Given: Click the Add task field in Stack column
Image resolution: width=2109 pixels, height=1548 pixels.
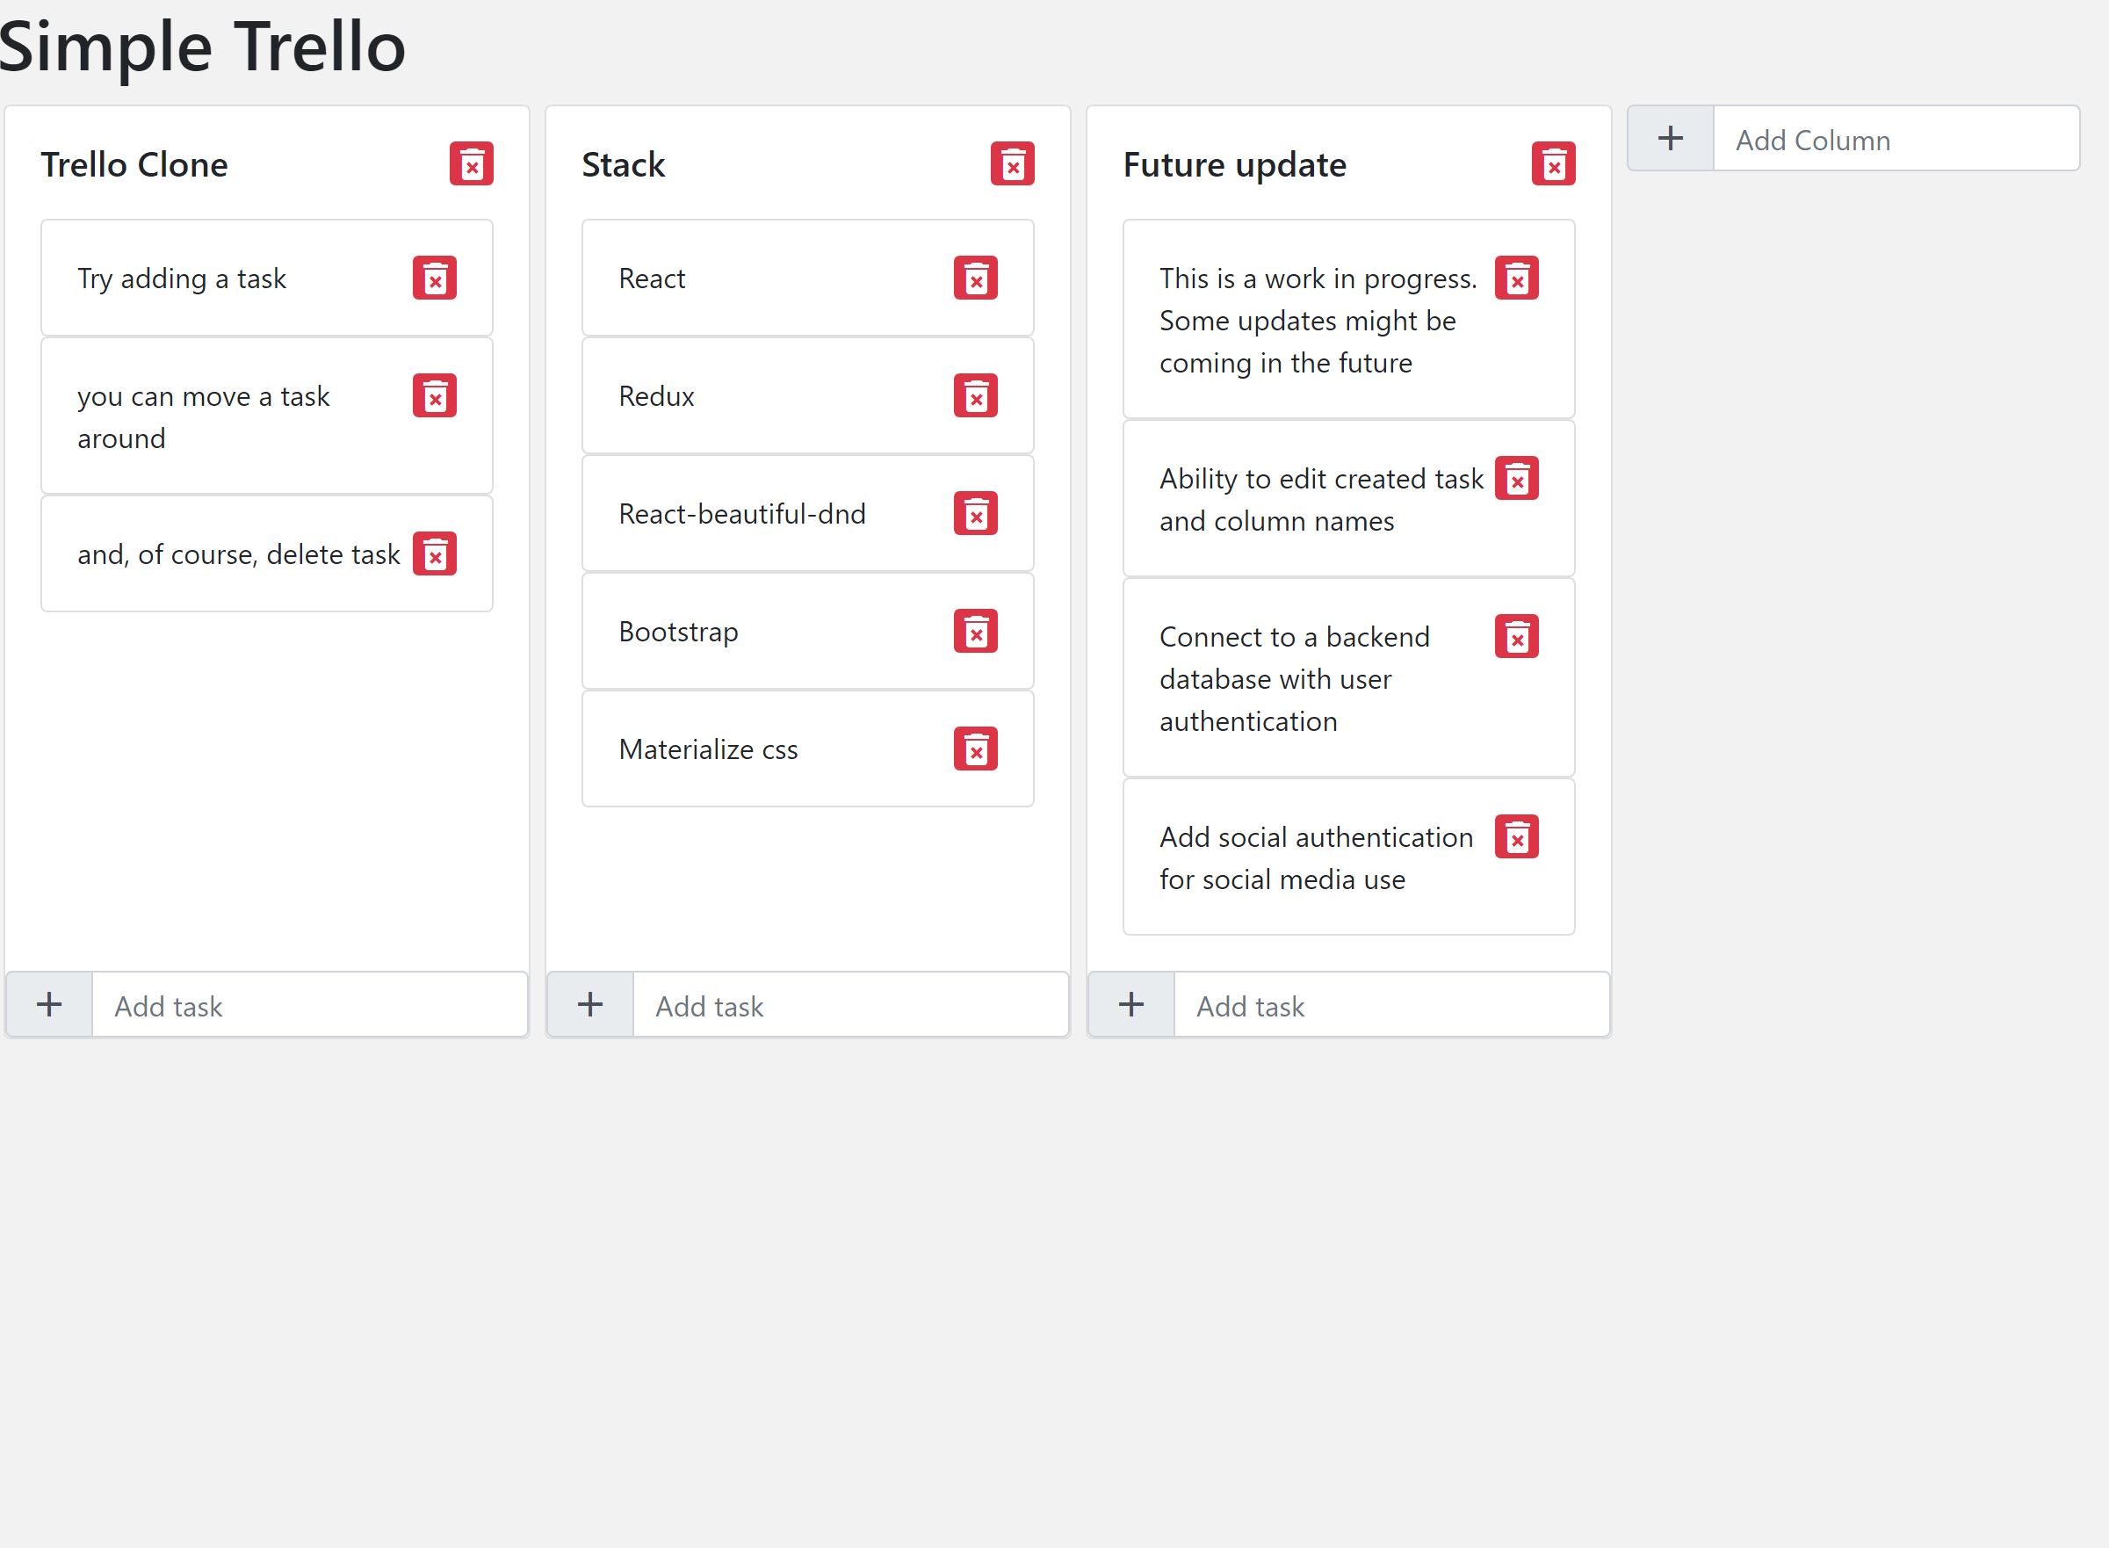Looking at the screenshot, I should [849, 1005].
